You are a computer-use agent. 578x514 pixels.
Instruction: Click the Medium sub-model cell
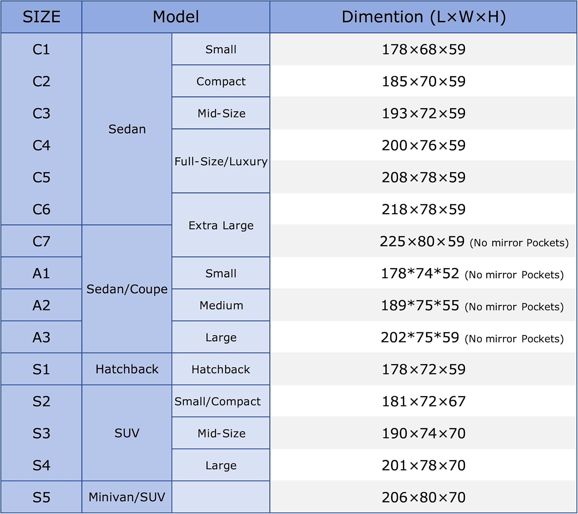coord(221,305)
